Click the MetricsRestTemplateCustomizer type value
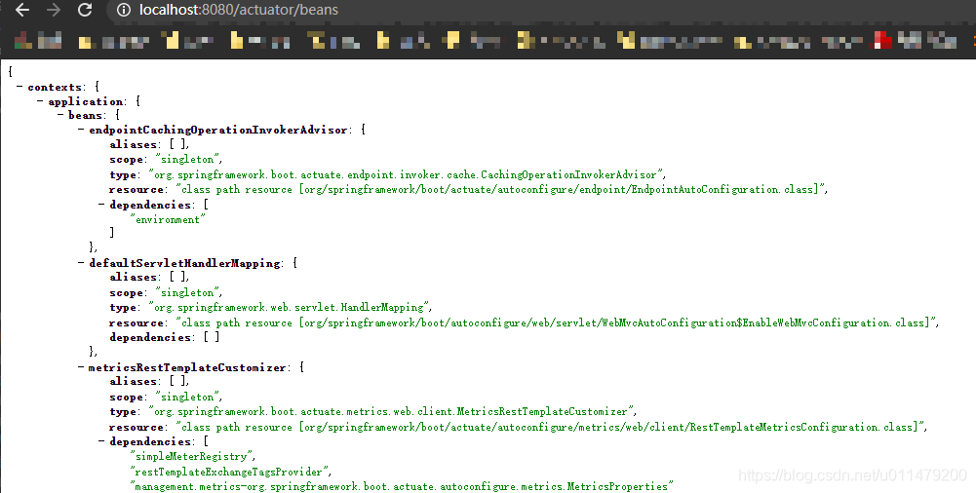 point(390,411)
